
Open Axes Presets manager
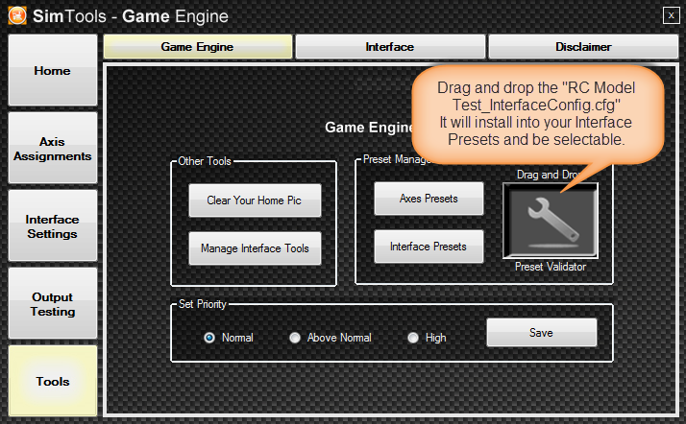pyautogui.click(x=429, y=199)
